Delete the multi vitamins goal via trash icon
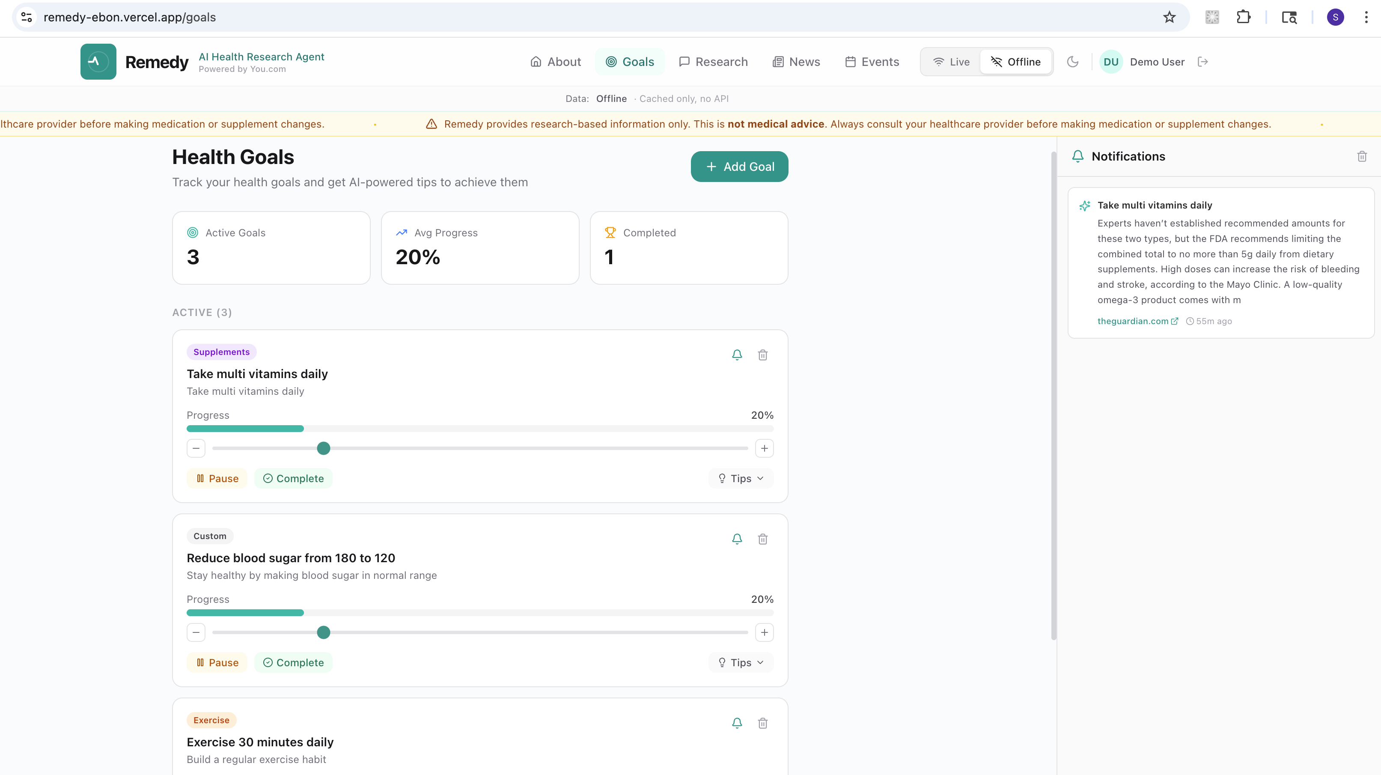1381x775 pixels. point(762,355)
